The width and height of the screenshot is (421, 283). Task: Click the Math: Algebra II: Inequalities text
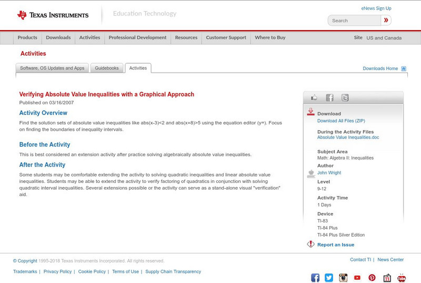click(345, 158)
